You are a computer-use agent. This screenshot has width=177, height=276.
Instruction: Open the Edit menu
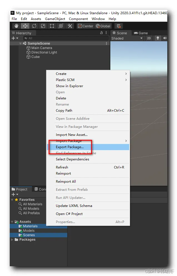click(24, 19)
